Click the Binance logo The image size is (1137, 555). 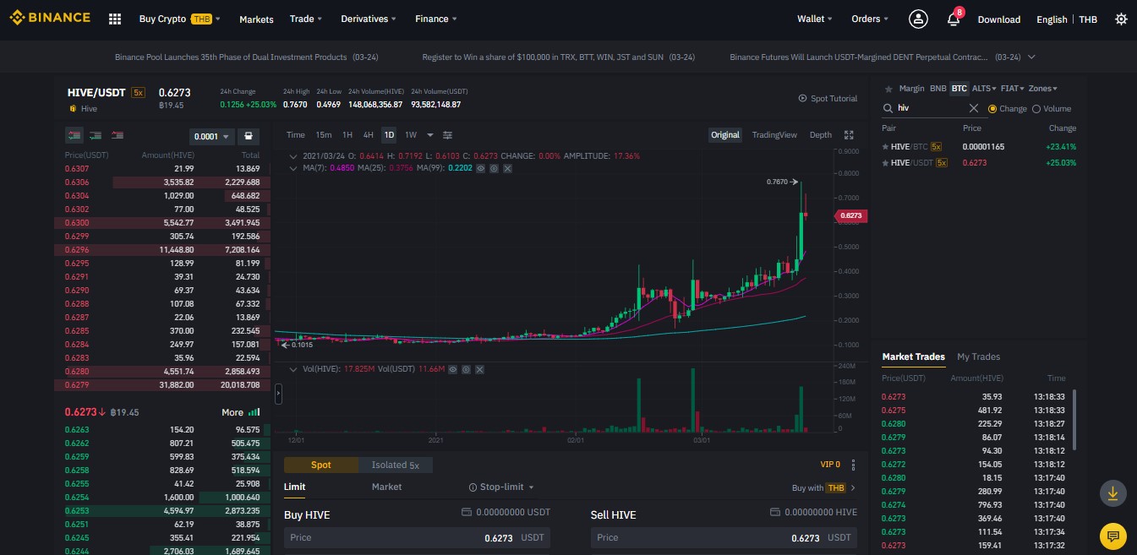pos(50,18)
